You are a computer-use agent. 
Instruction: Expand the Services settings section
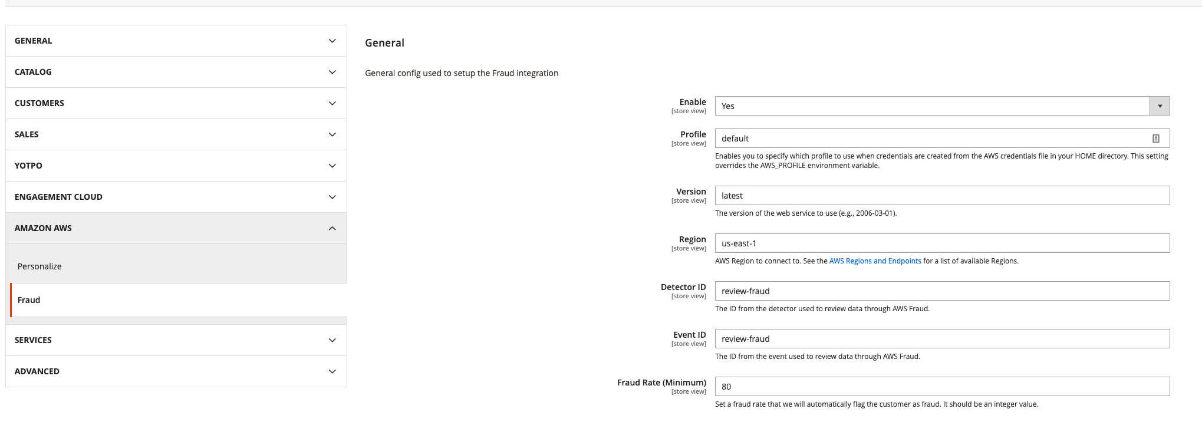(176, 340)
